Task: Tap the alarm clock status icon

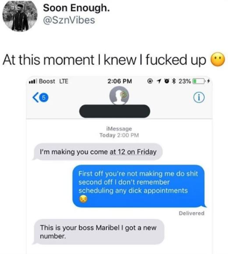Action: pos(167,81)
